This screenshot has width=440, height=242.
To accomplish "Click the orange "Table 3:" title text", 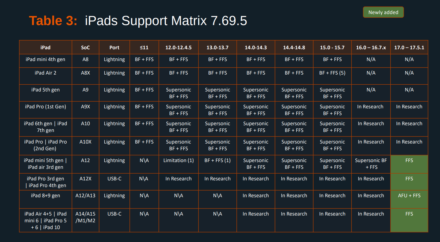I will click(x=53, y=21).
